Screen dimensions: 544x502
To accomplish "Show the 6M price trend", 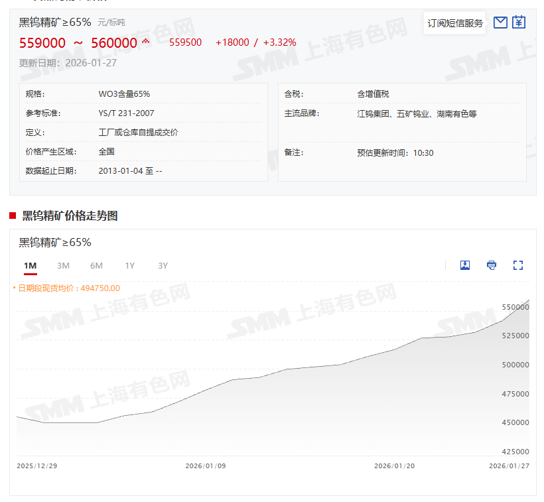I will [x=96, y=266].
